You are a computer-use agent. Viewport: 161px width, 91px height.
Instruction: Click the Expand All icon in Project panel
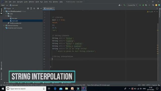tap(31, 8)
